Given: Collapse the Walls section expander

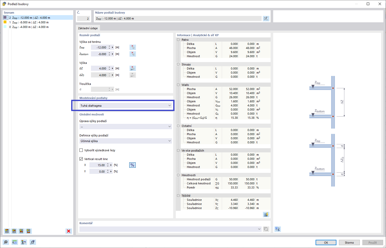Looking at the screenshot, I should pos(178,85).
